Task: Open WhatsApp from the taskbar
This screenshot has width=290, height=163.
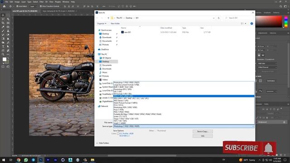Action: 26,160
